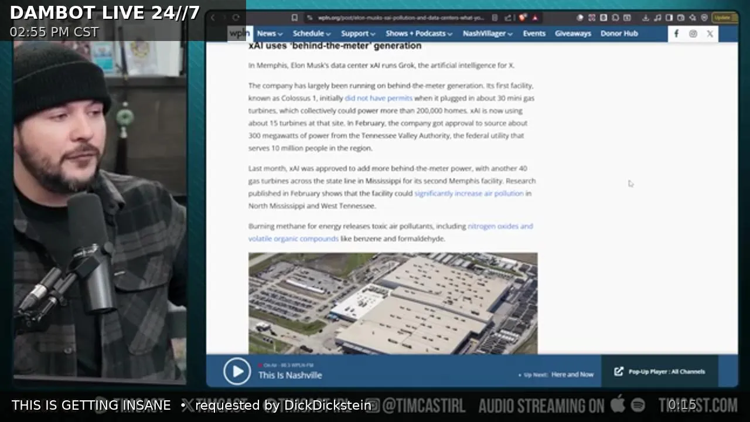
Task: Open WPLN Instagram page icon
Action: 693,33
